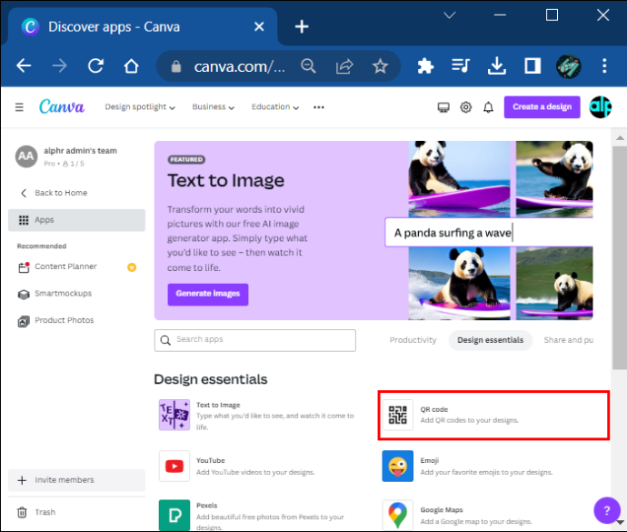
Task: Click the share page icon in address bar
Action: (x=344, y=66)
